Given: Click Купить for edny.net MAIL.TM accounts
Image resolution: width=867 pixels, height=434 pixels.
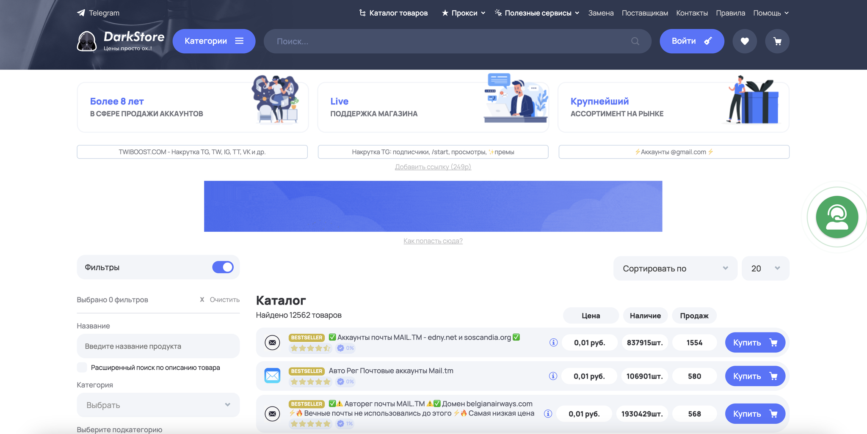Looking at the screenshot, I should click(x=755, y=342).
